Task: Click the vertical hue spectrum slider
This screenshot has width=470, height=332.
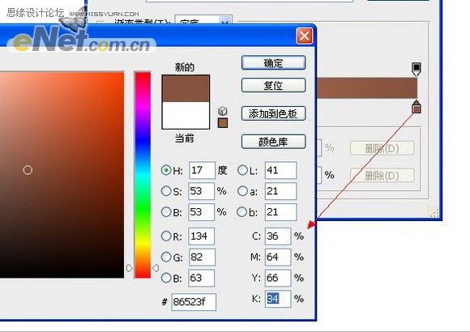Action: [143, 175]
